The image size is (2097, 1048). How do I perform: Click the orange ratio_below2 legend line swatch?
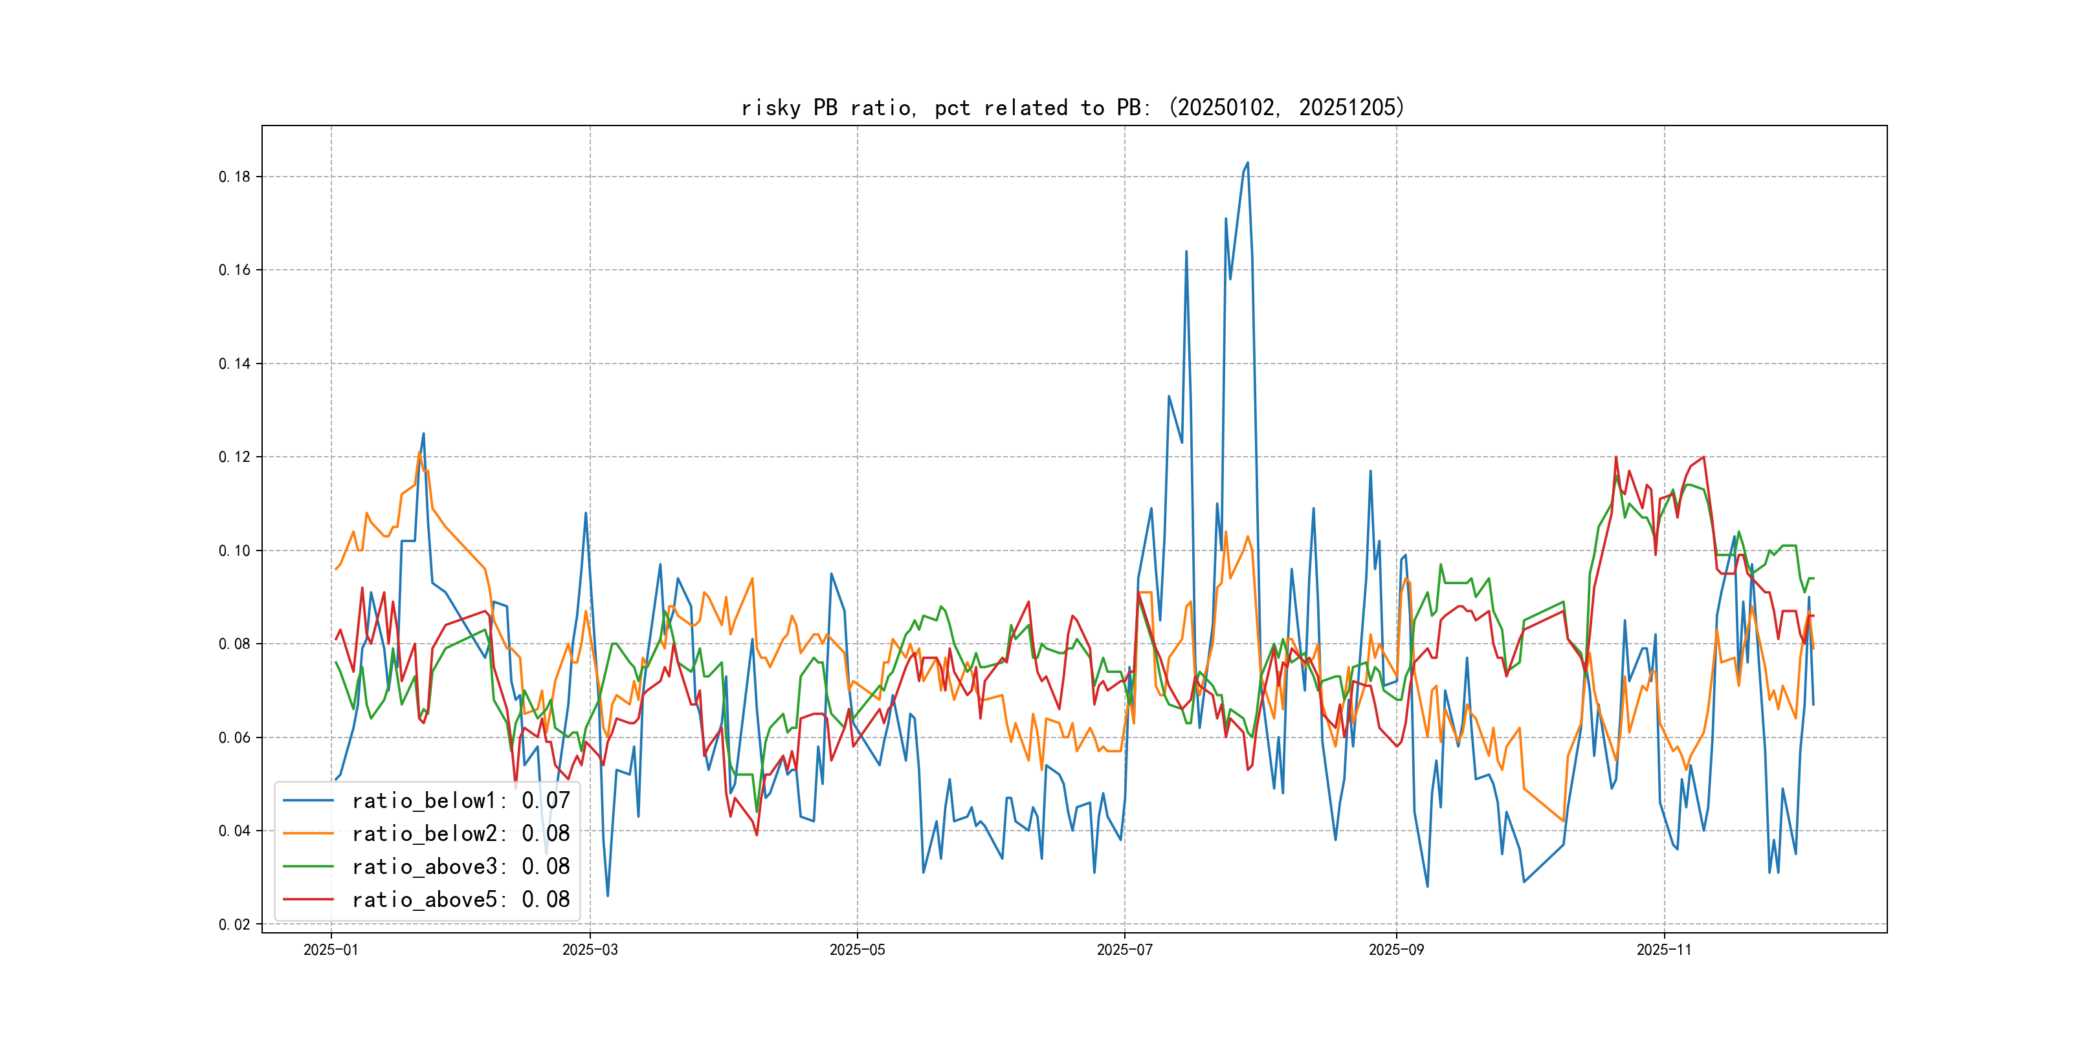(307, 833)
